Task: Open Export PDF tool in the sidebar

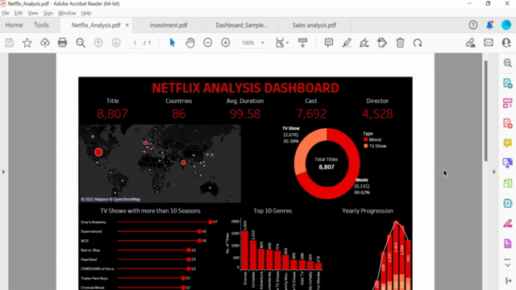Action: [507, 83]
